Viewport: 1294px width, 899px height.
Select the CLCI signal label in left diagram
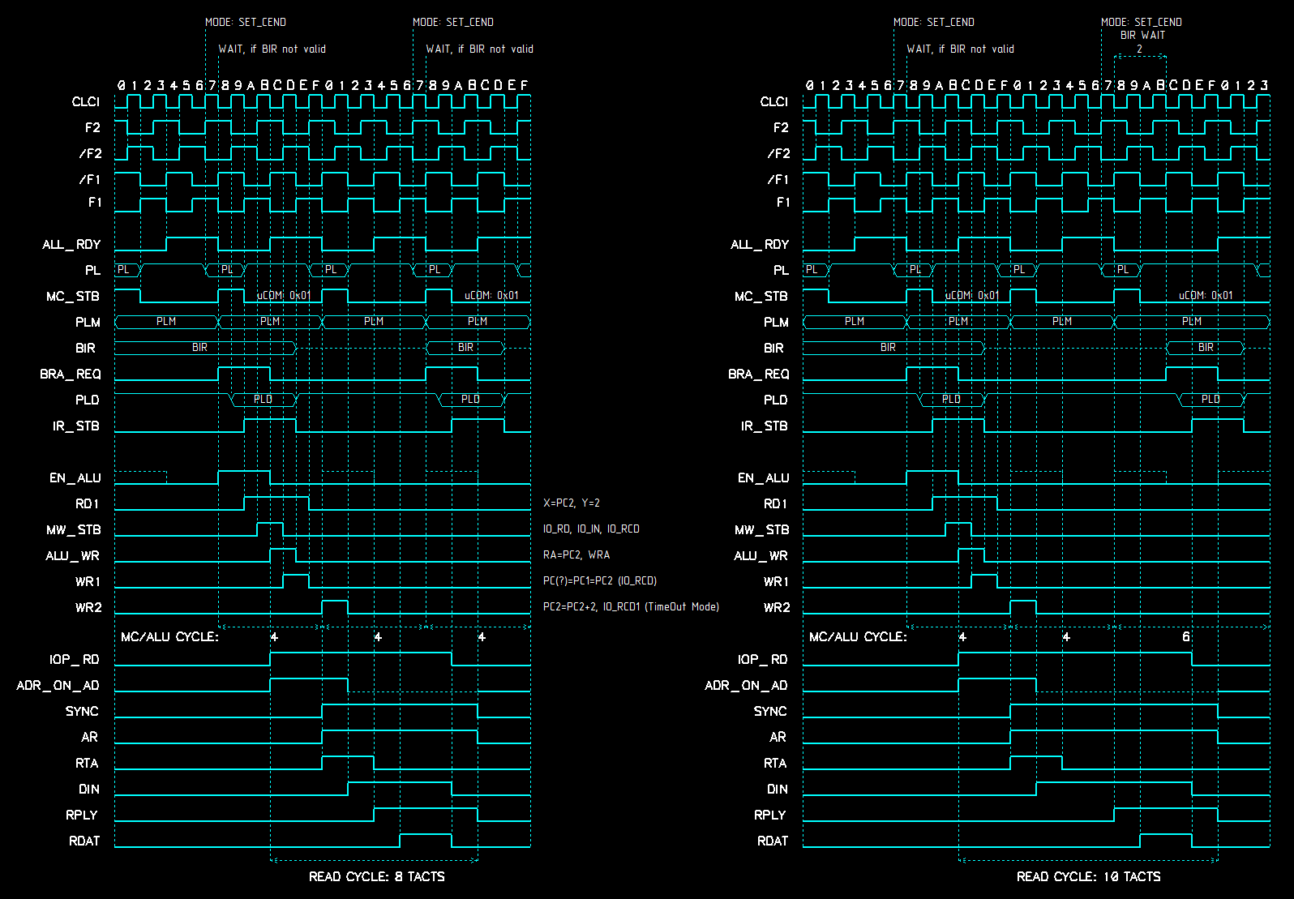coord(86,102)
